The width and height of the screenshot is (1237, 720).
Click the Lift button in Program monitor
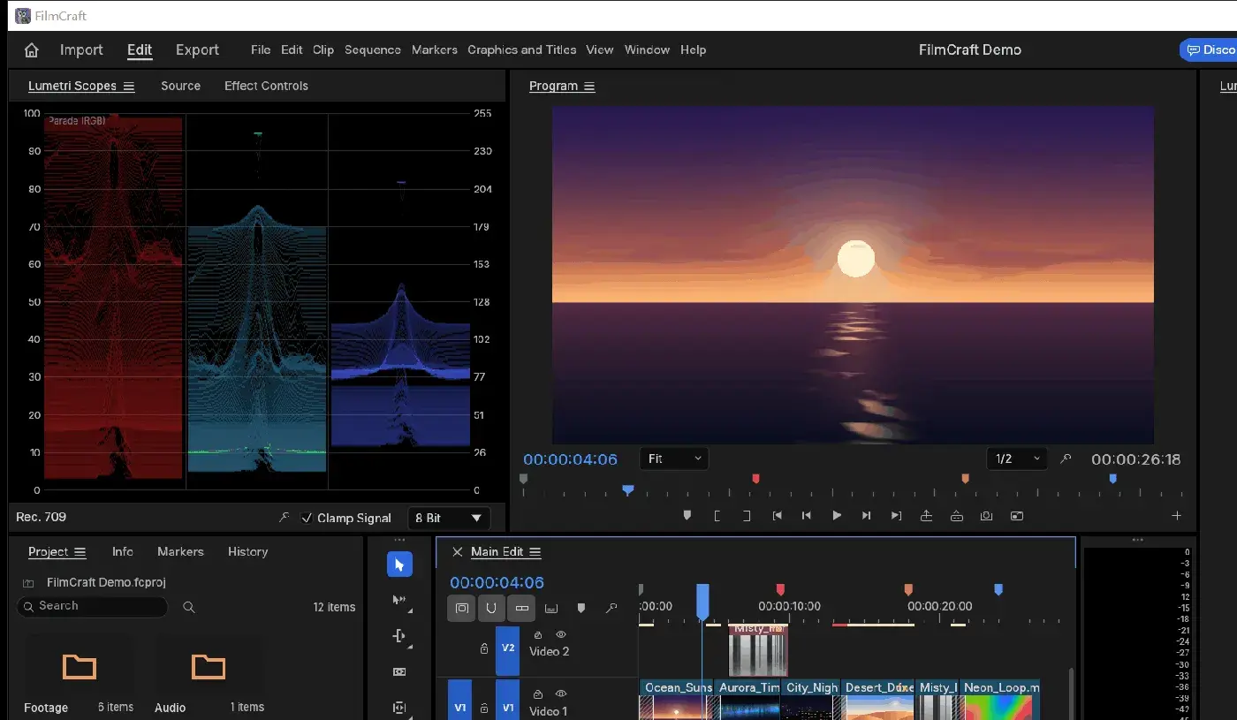point(926,516)
